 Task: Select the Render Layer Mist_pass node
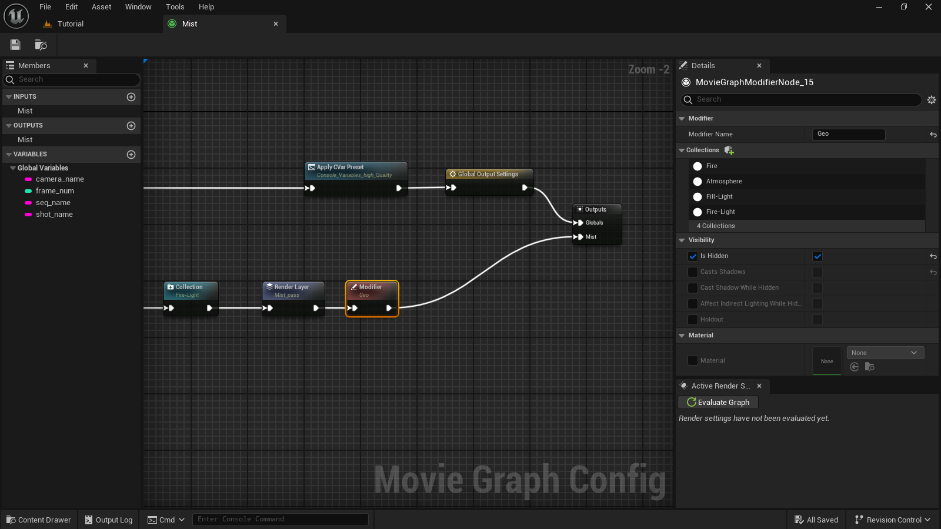(x=293, y=299)
